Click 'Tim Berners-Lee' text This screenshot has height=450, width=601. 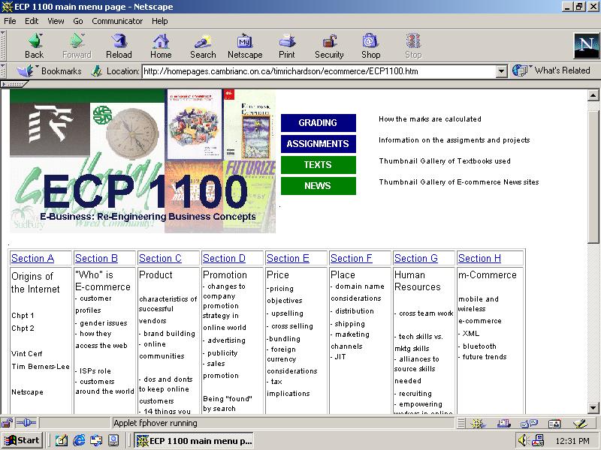tap(41, 366)
